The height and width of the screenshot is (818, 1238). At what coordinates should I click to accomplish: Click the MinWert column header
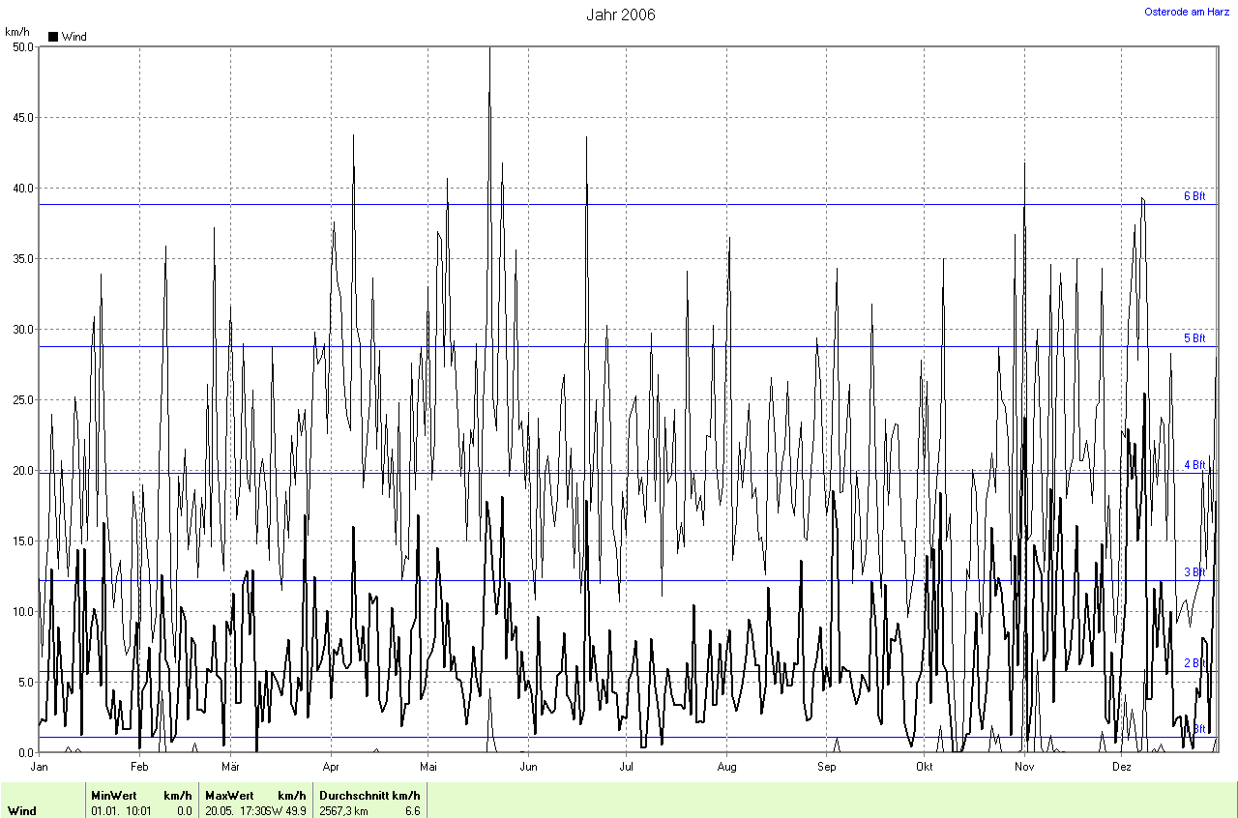114,795
